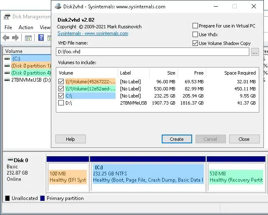Click the VHD File name input field
This screenshot has width=268, height=215.
(x=153, y=52)
